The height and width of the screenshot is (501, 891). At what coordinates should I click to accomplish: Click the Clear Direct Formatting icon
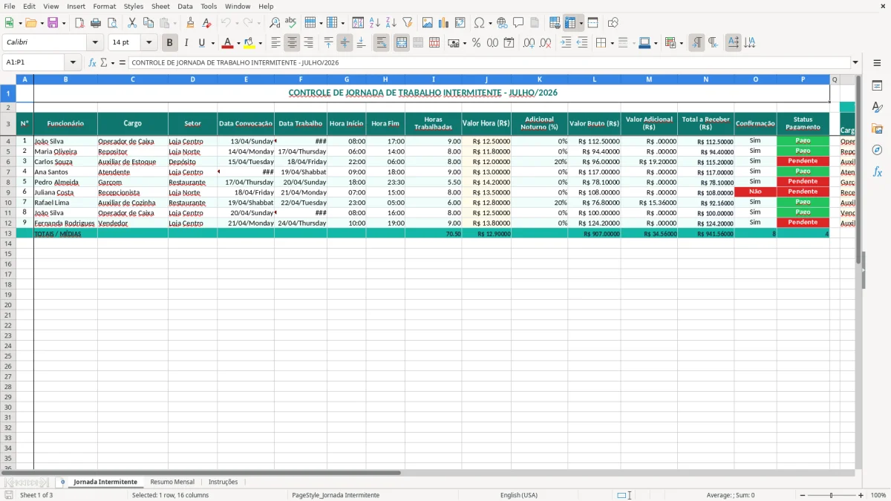[x=207, y=23]
